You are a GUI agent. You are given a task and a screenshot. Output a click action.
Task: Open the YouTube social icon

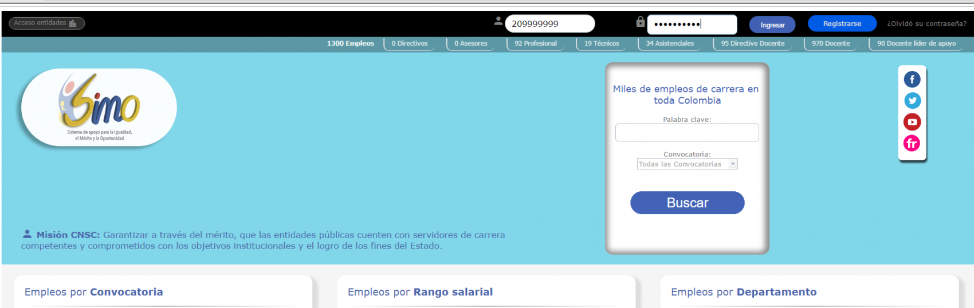[912, 122]
